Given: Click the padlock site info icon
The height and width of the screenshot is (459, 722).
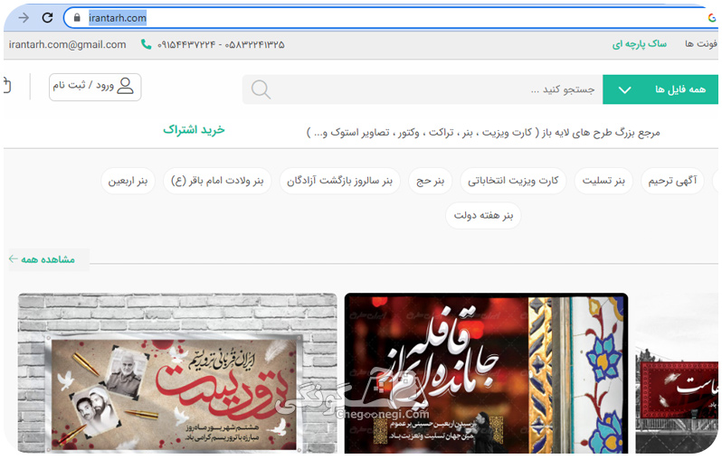Looking at the screenshot, I should pos(77,18).
